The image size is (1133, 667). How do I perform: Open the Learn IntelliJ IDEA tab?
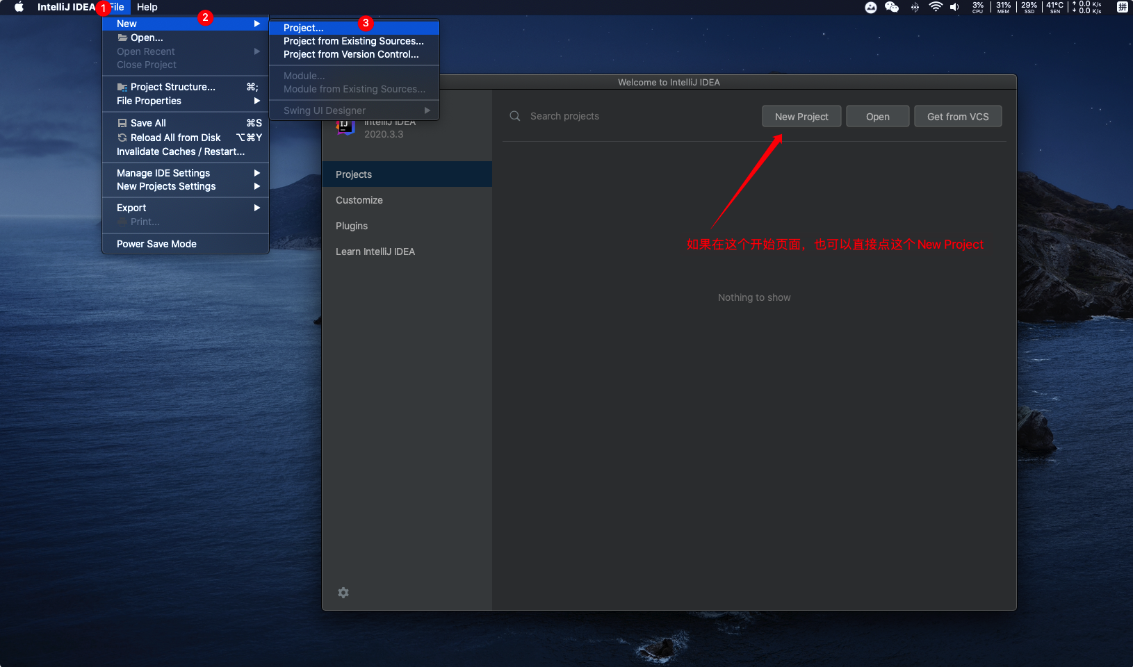[407, 252]
